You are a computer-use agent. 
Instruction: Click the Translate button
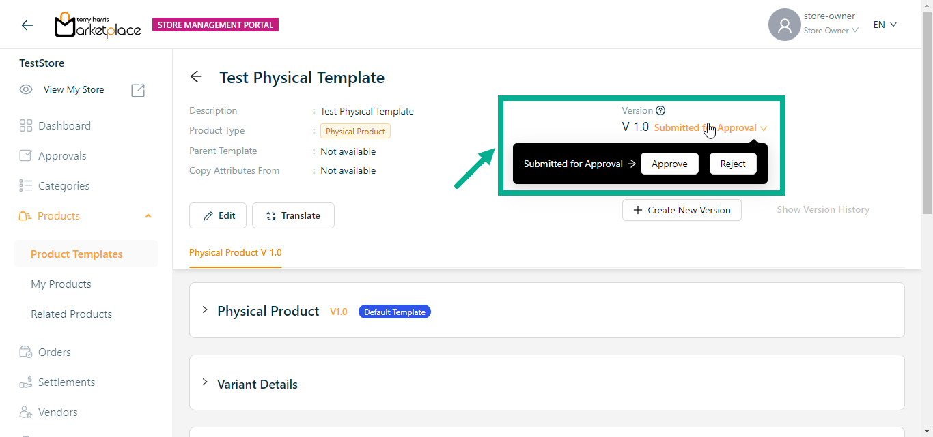[x=293, y=215]
